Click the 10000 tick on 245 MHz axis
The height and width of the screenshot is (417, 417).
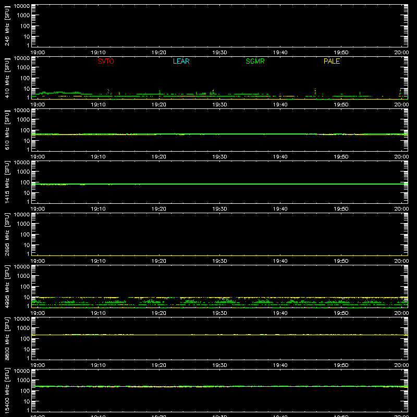(22, 6)
